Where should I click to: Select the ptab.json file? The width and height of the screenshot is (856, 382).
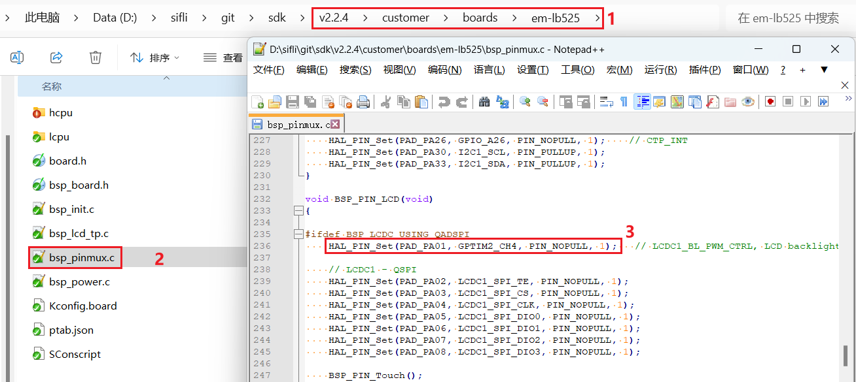[x=71, y=330]
